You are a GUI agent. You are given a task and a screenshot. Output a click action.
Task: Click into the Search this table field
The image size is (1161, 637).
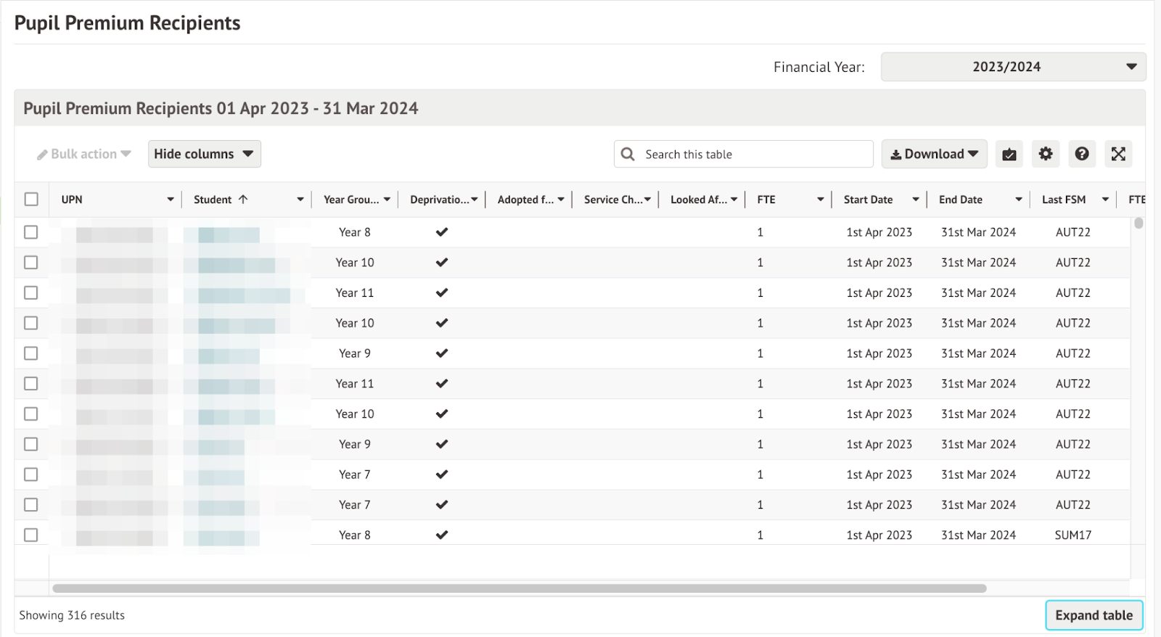[x=755, y=154]
